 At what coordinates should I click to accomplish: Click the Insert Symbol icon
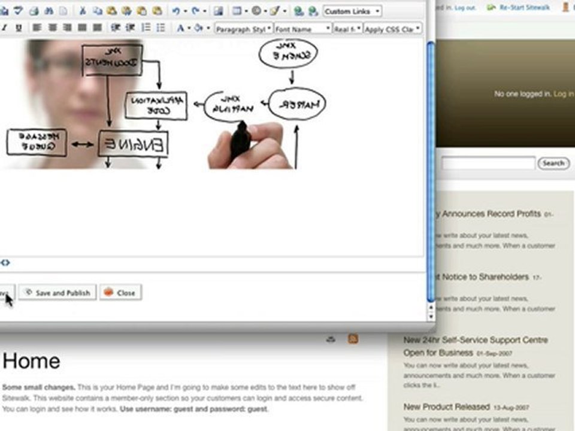click(257, 11)
